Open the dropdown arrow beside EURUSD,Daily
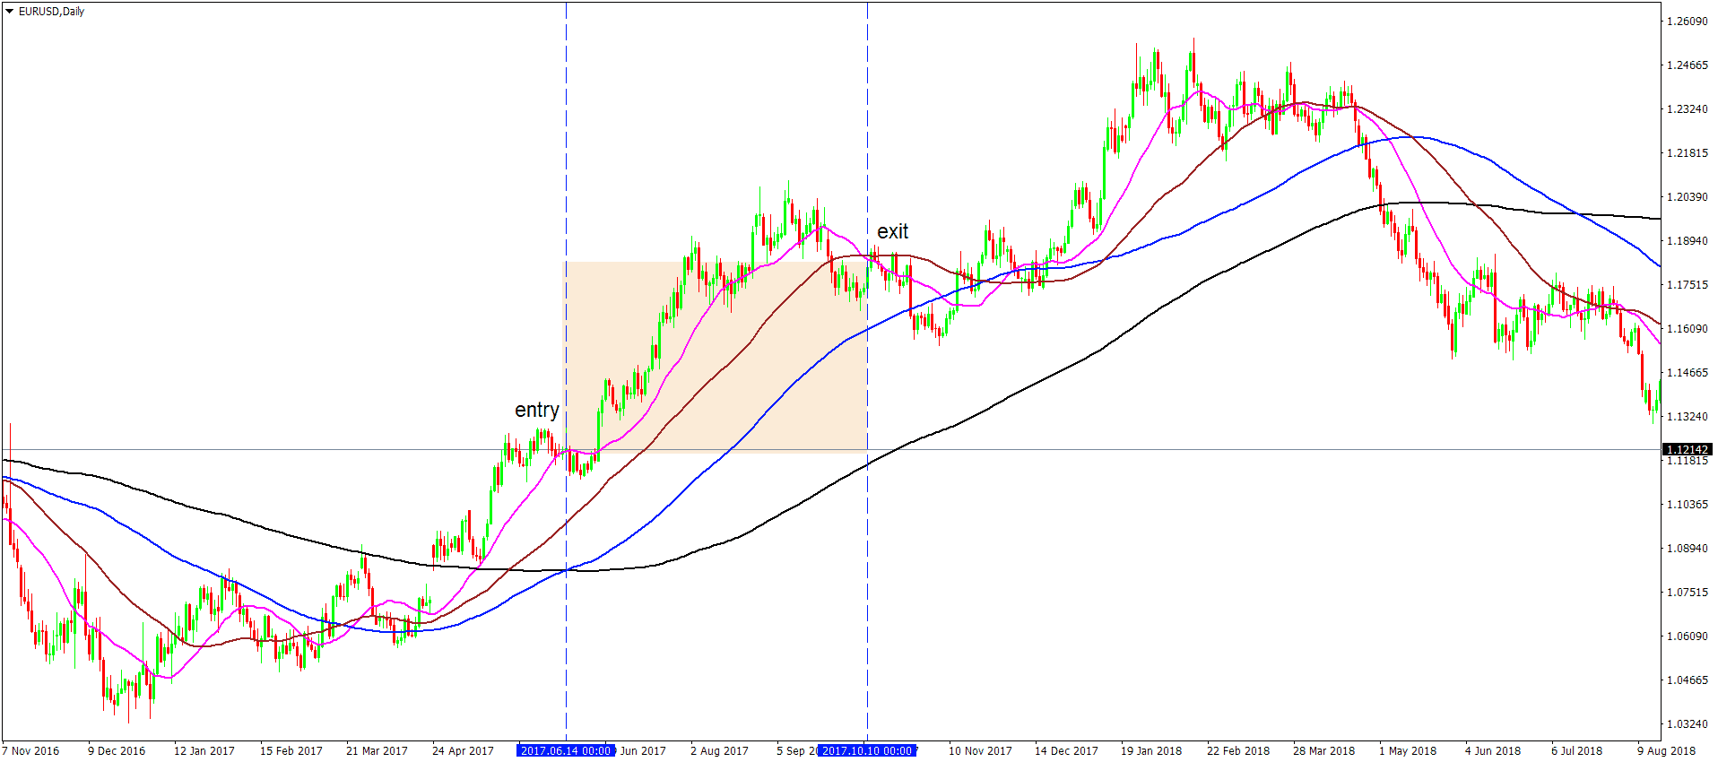 pyautogui.click(x=10, y=12)
